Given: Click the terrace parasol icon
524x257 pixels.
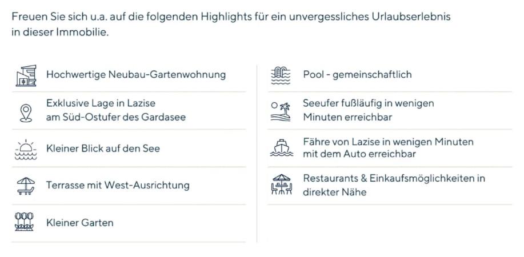Looking at the screenshot, I should [x=25, y=186].
